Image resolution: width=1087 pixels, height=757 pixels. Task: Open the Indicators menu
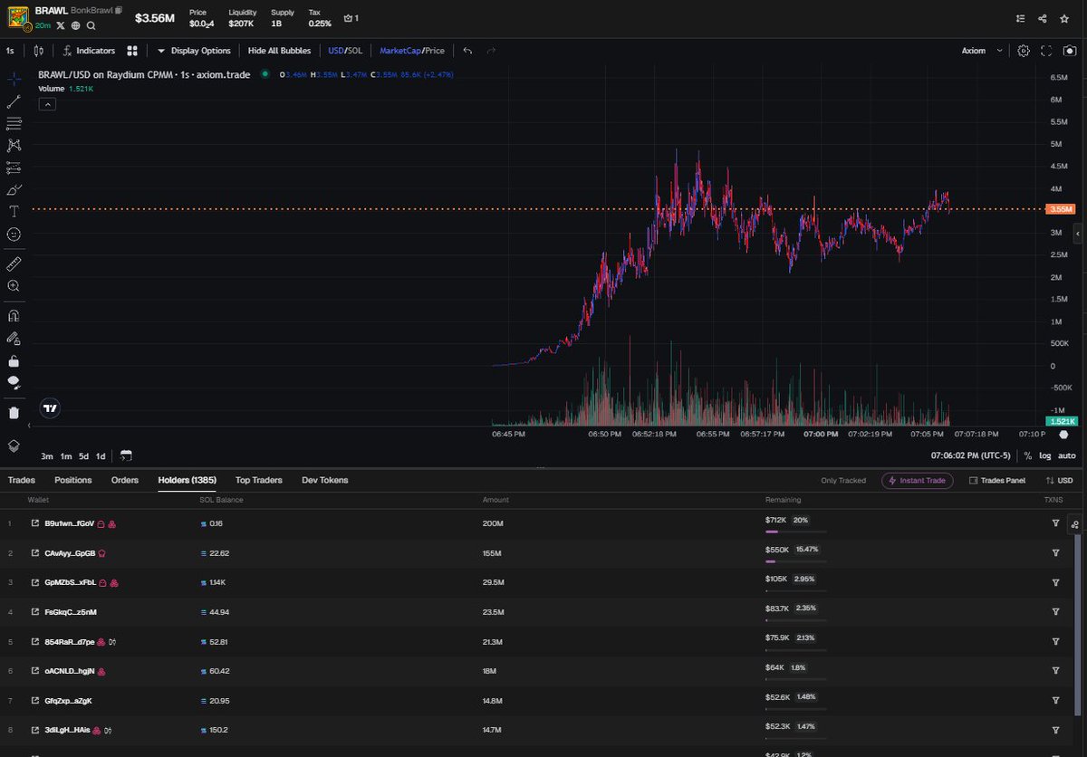click(89, 51)
